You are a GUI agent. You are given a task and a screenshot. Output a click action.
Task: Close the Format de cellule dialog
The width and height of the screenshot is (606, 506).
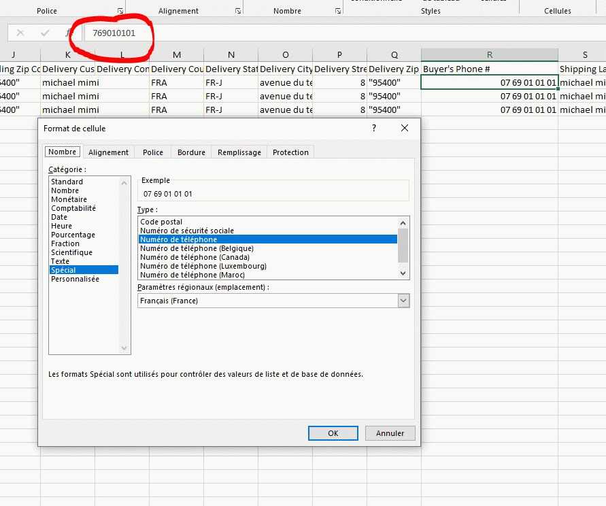pyautogui.click(x=405, y=128)
